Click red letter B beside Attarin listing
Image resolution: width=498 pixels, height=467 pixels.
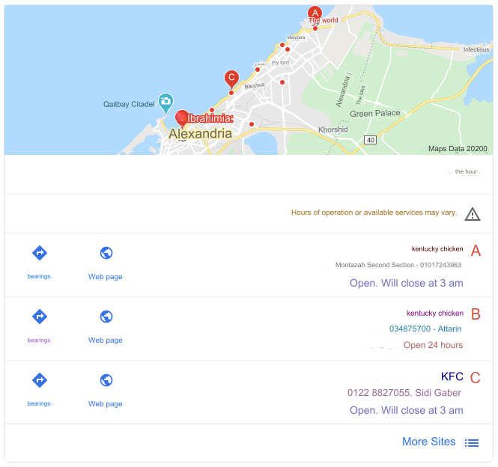[x=476, y=314]
